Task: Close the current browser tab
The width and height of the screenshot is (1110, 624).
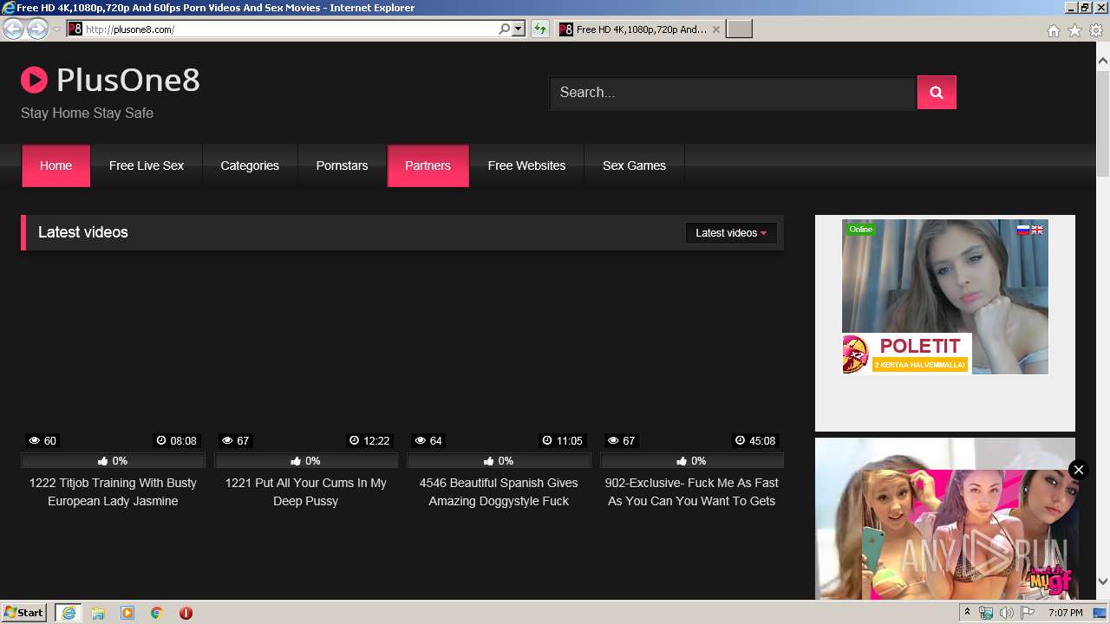Action: [x=715, y=29]
